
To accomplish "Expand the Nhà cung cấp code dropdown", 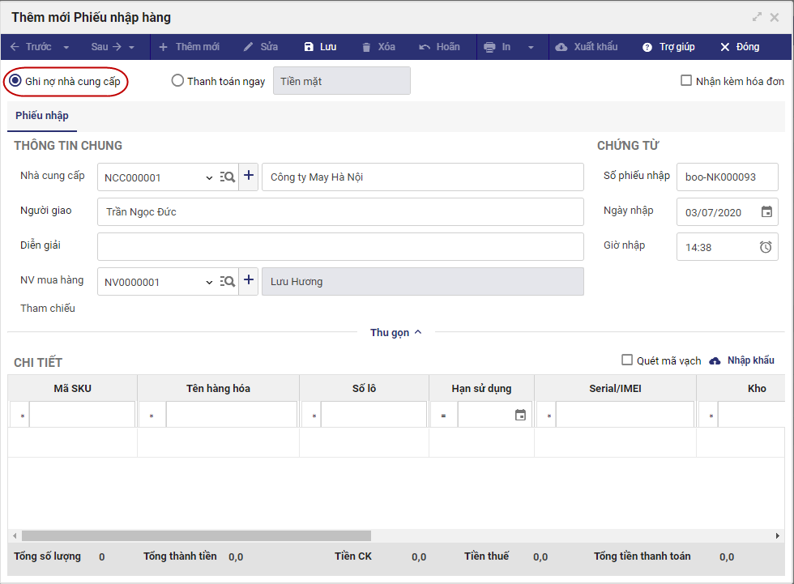I will [x=209, y=177].
